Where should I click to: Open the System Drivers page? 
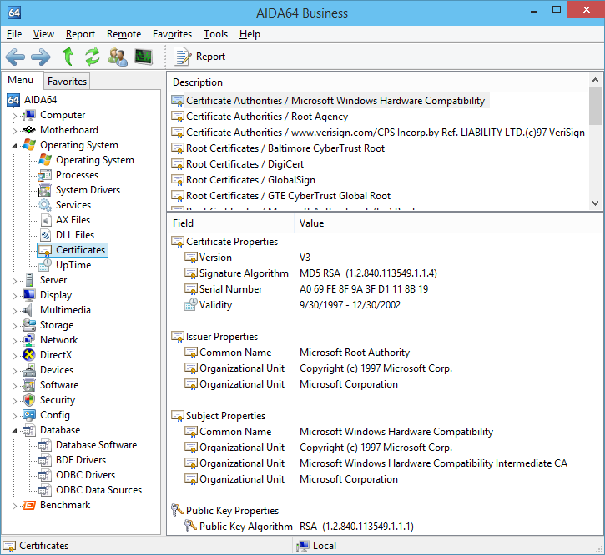point(88,190)
